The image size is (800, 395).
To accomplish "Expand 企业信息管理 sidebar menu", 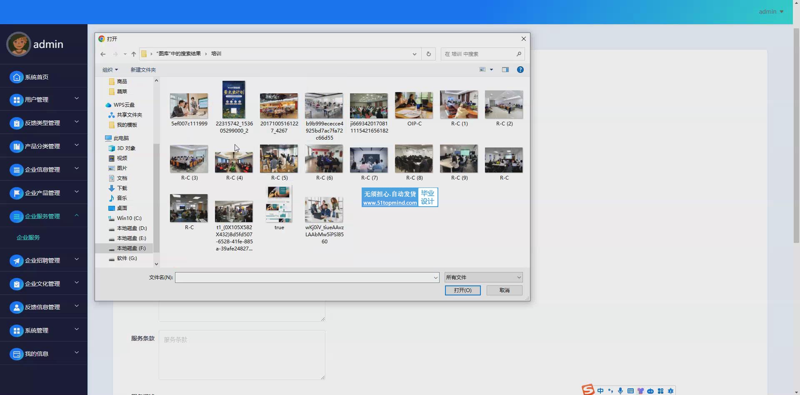I will (x=44, y=170).
